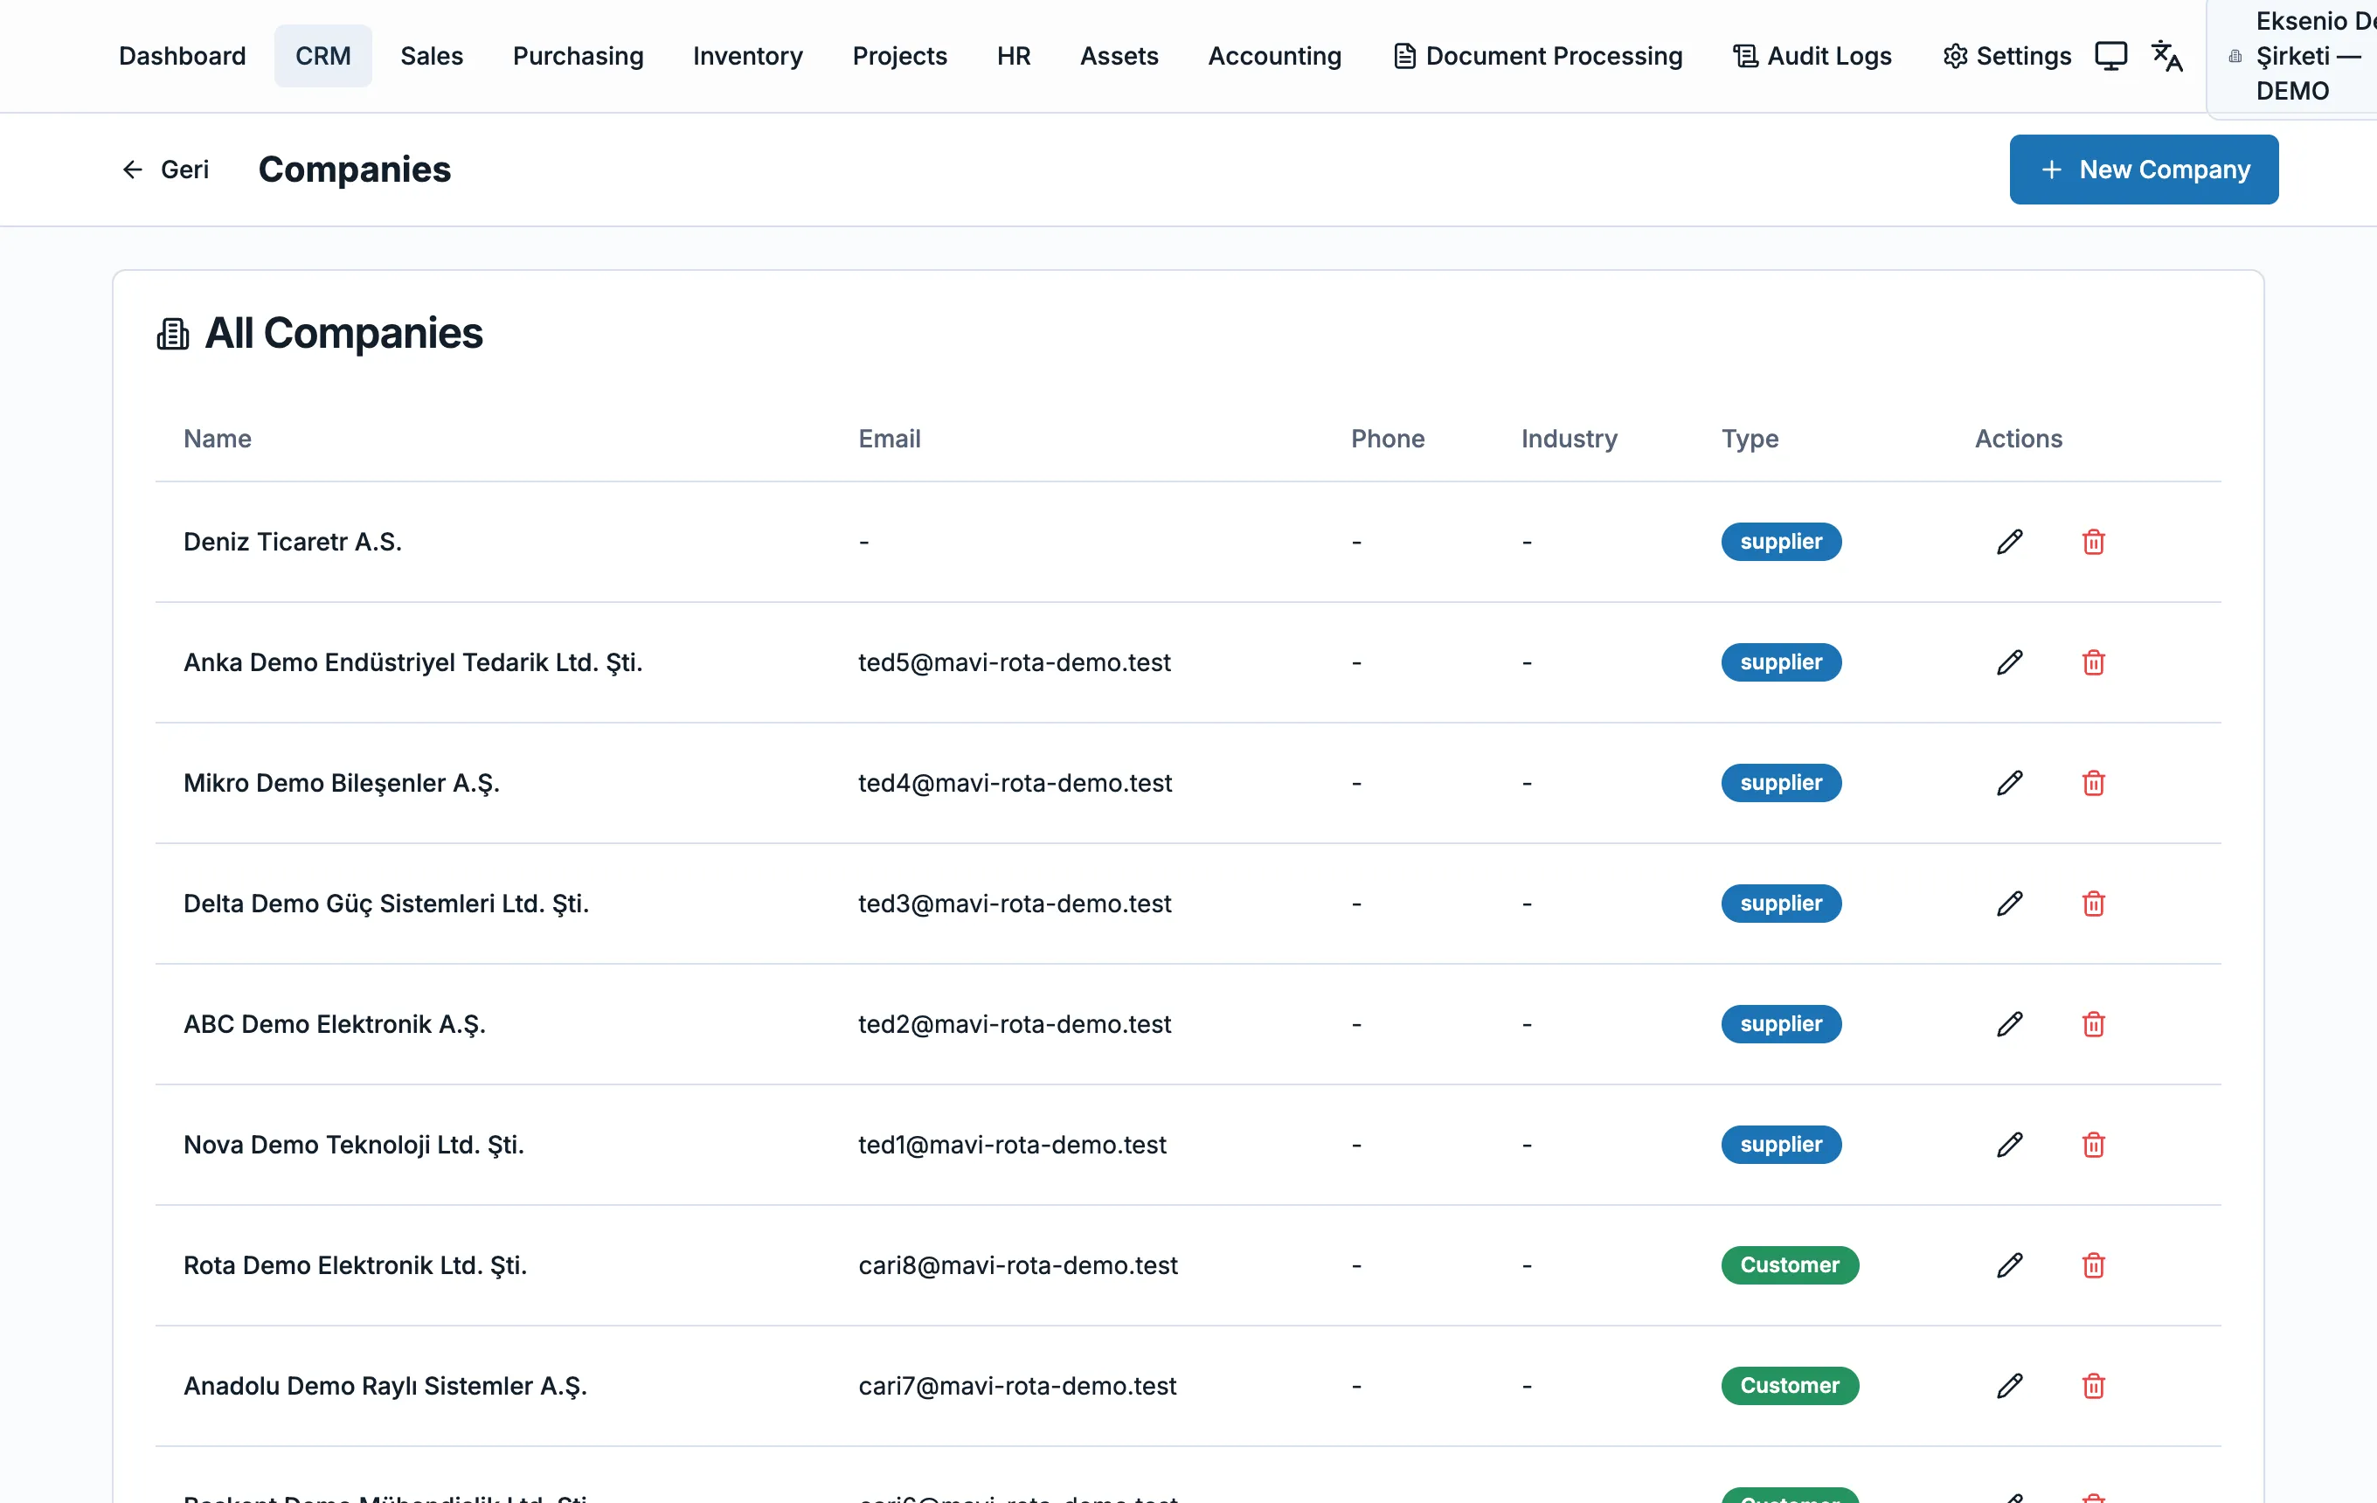Edit Delta Demo Güç Sistemleri entry
Image resolution: width=2377 pixels, height=1503 pixels.
(x=2010, y=903)
